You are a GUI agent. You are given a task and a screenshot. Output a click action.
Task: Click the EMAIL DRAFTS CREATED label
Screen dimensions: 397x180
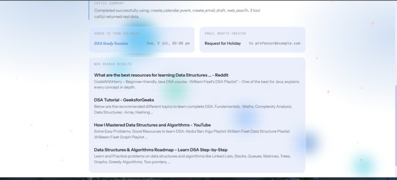225,33
